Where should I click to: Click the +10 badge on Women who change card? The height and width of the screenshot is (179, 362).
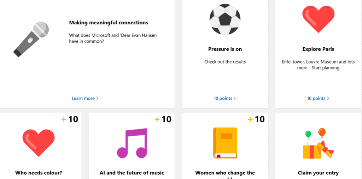(256, 119)
